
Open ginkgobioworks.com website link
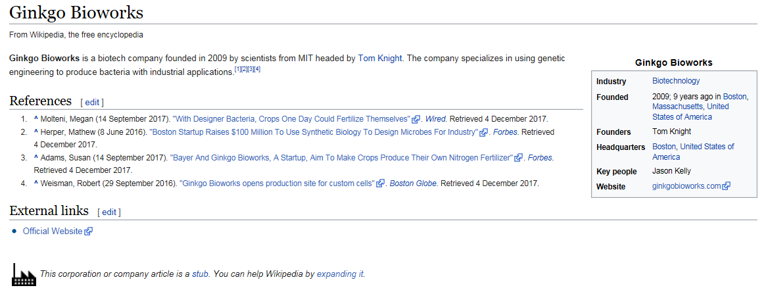click(686, 186)
